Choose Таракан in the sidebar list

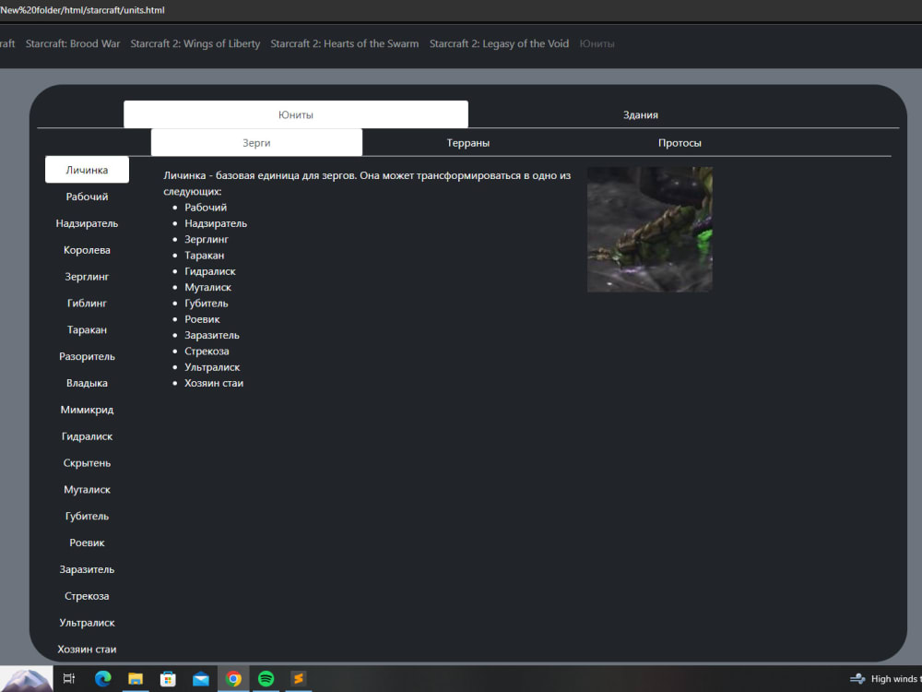pos(87,329)
